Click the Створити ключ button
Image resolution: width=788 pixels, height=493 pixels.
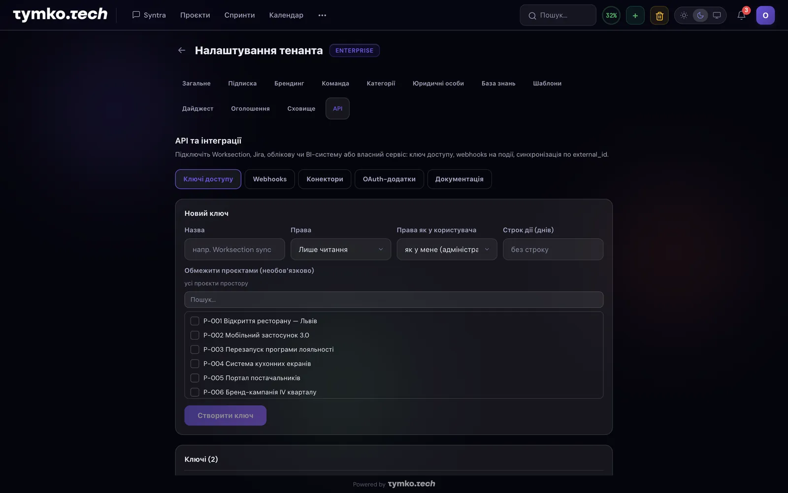click(x=226, y=416)
